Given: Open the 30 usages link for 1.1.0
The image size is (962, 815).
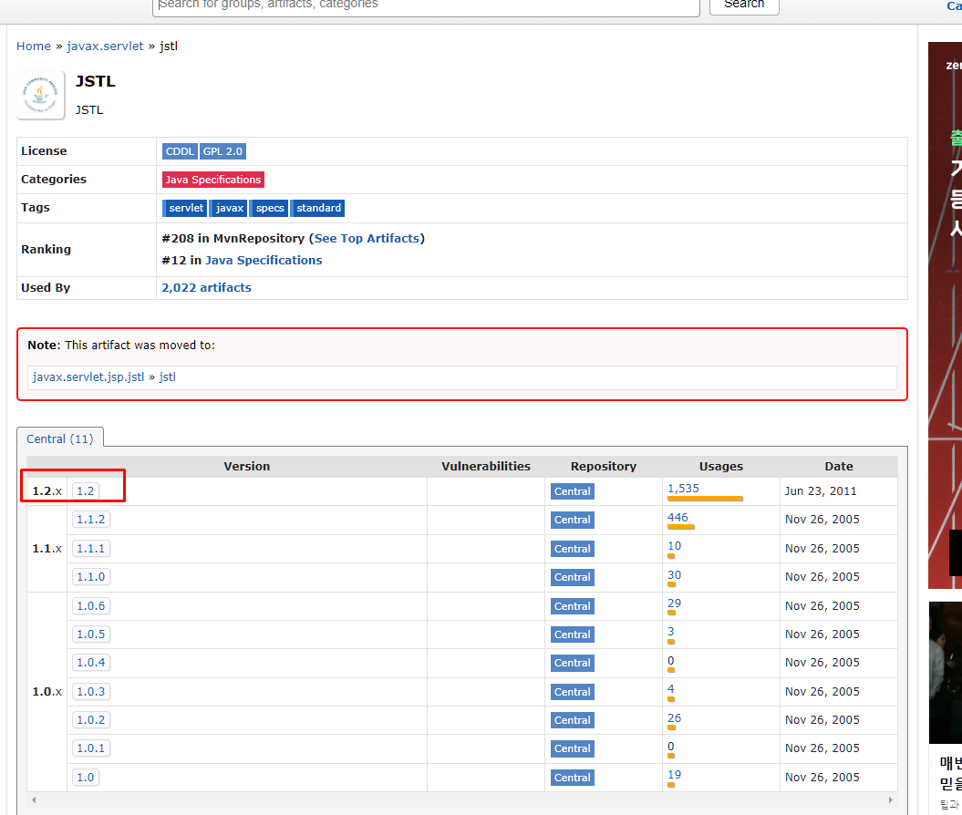Looking at the screenshot, I should coord(674,575).
